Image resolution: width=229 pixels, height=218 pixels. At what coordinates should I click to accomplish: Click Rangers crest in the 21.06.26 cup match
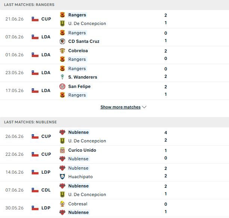[62, 15]
